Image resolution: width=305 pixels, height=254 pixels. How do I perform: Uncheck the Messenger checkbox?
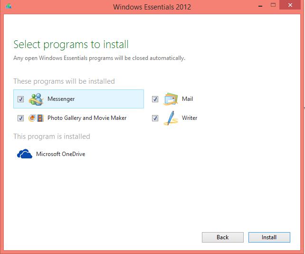tap(20, 99)
